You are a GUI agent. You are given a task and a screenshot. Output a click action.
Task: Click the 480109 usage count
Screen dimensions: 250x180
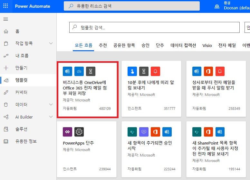(105, 109)
